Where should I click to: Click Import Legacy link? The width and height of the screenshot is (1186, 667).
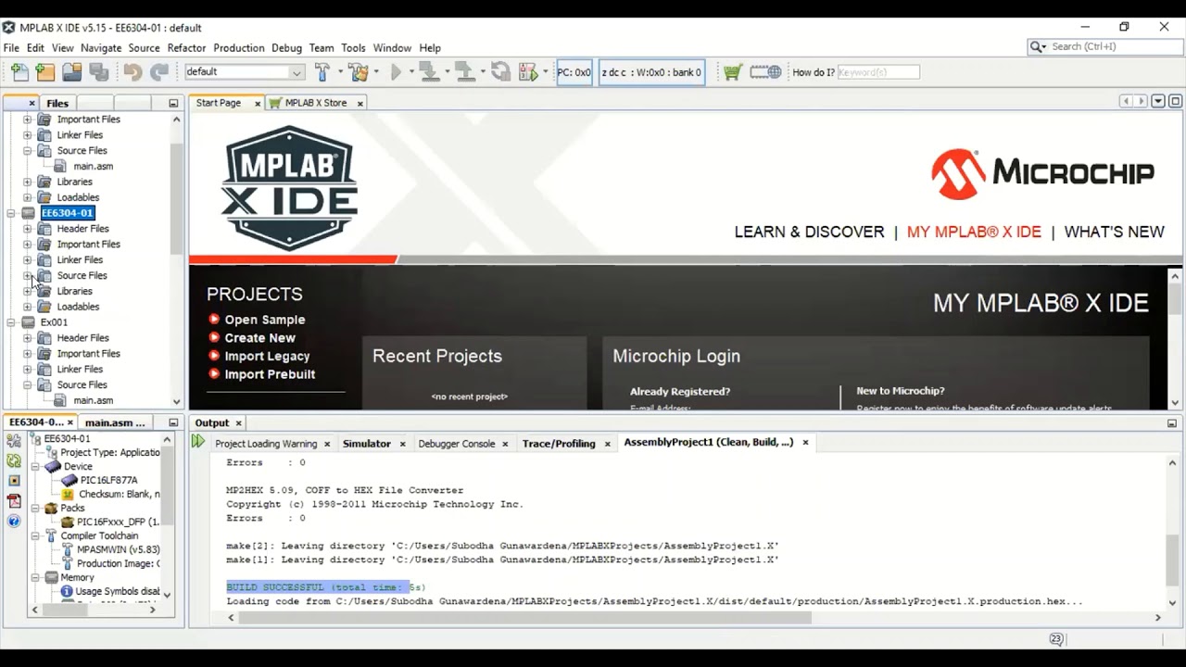pyautogui.click(x=267, y=356)
